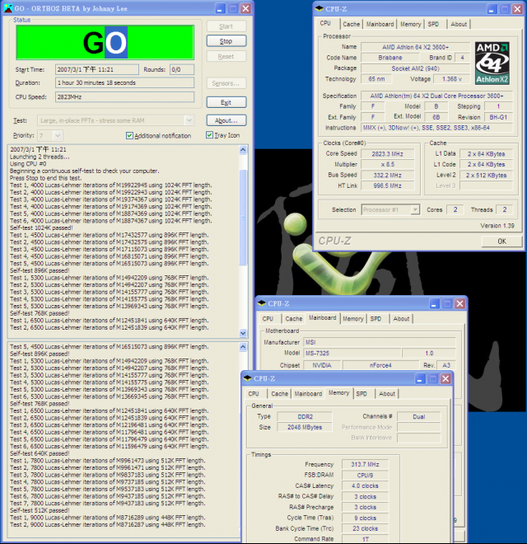The width and height of the screenshot is (527, 544).
Task: Click the About... button in Orthos
Action: (226, 120)
